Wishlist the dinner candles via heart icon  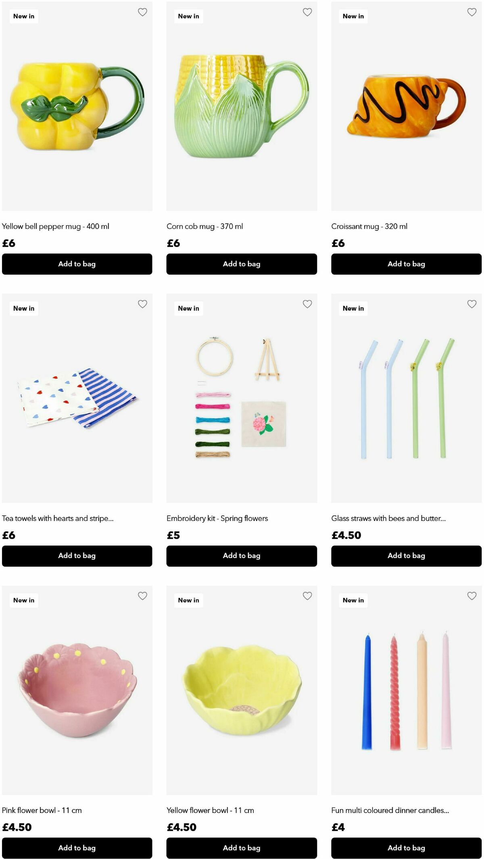pyautogui.click(x=472, y=596)
